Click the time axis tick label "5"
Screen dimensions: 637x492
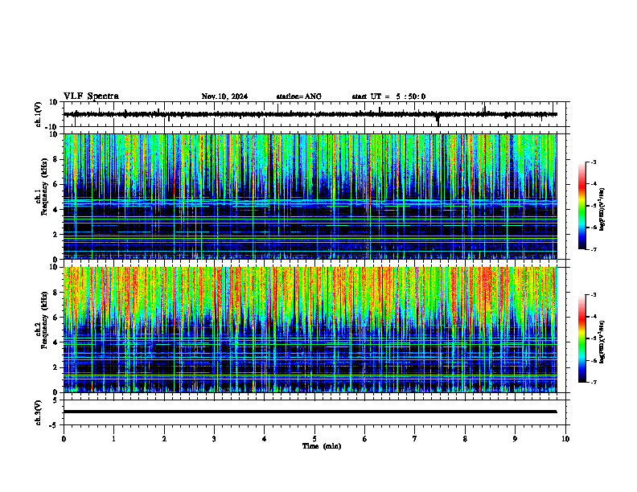coord(314,439)
